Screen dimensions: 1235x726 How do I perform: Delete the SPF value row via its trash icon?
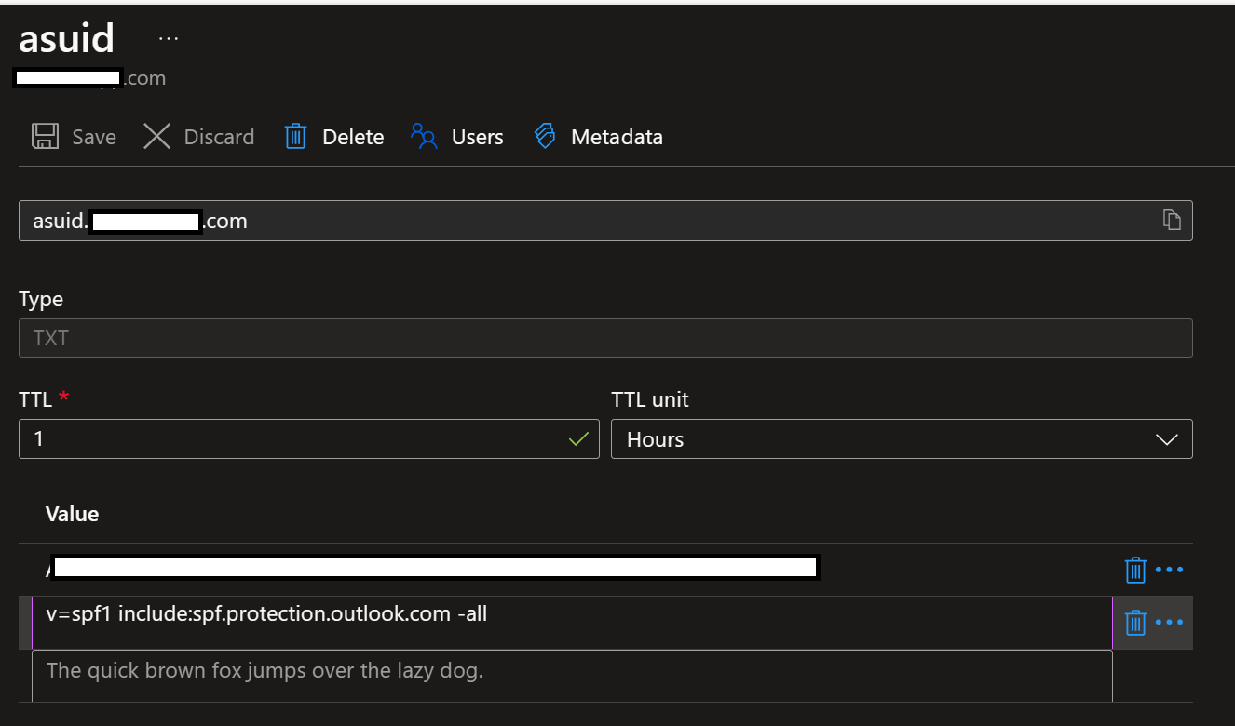coord(1135,622)
